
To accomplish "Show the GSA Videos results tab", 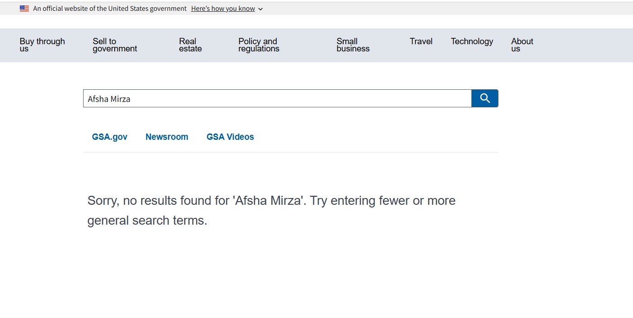I will coord(230,137).
